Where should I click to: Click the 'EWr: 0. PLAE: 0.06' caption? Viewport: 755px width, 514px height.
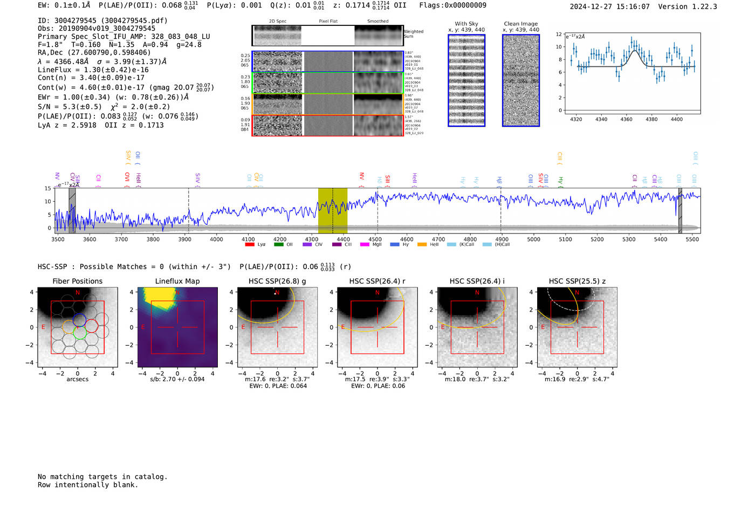[378, 386]
